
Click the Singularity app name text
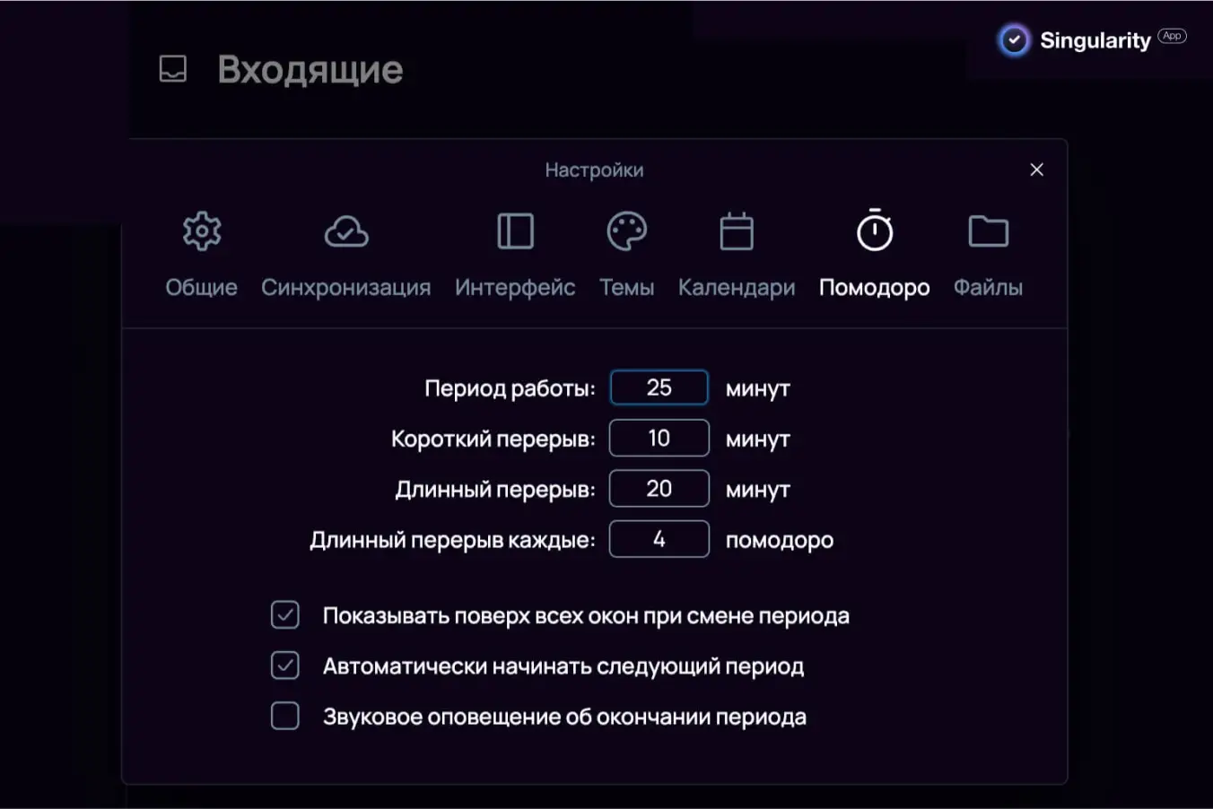[1095, 40]
